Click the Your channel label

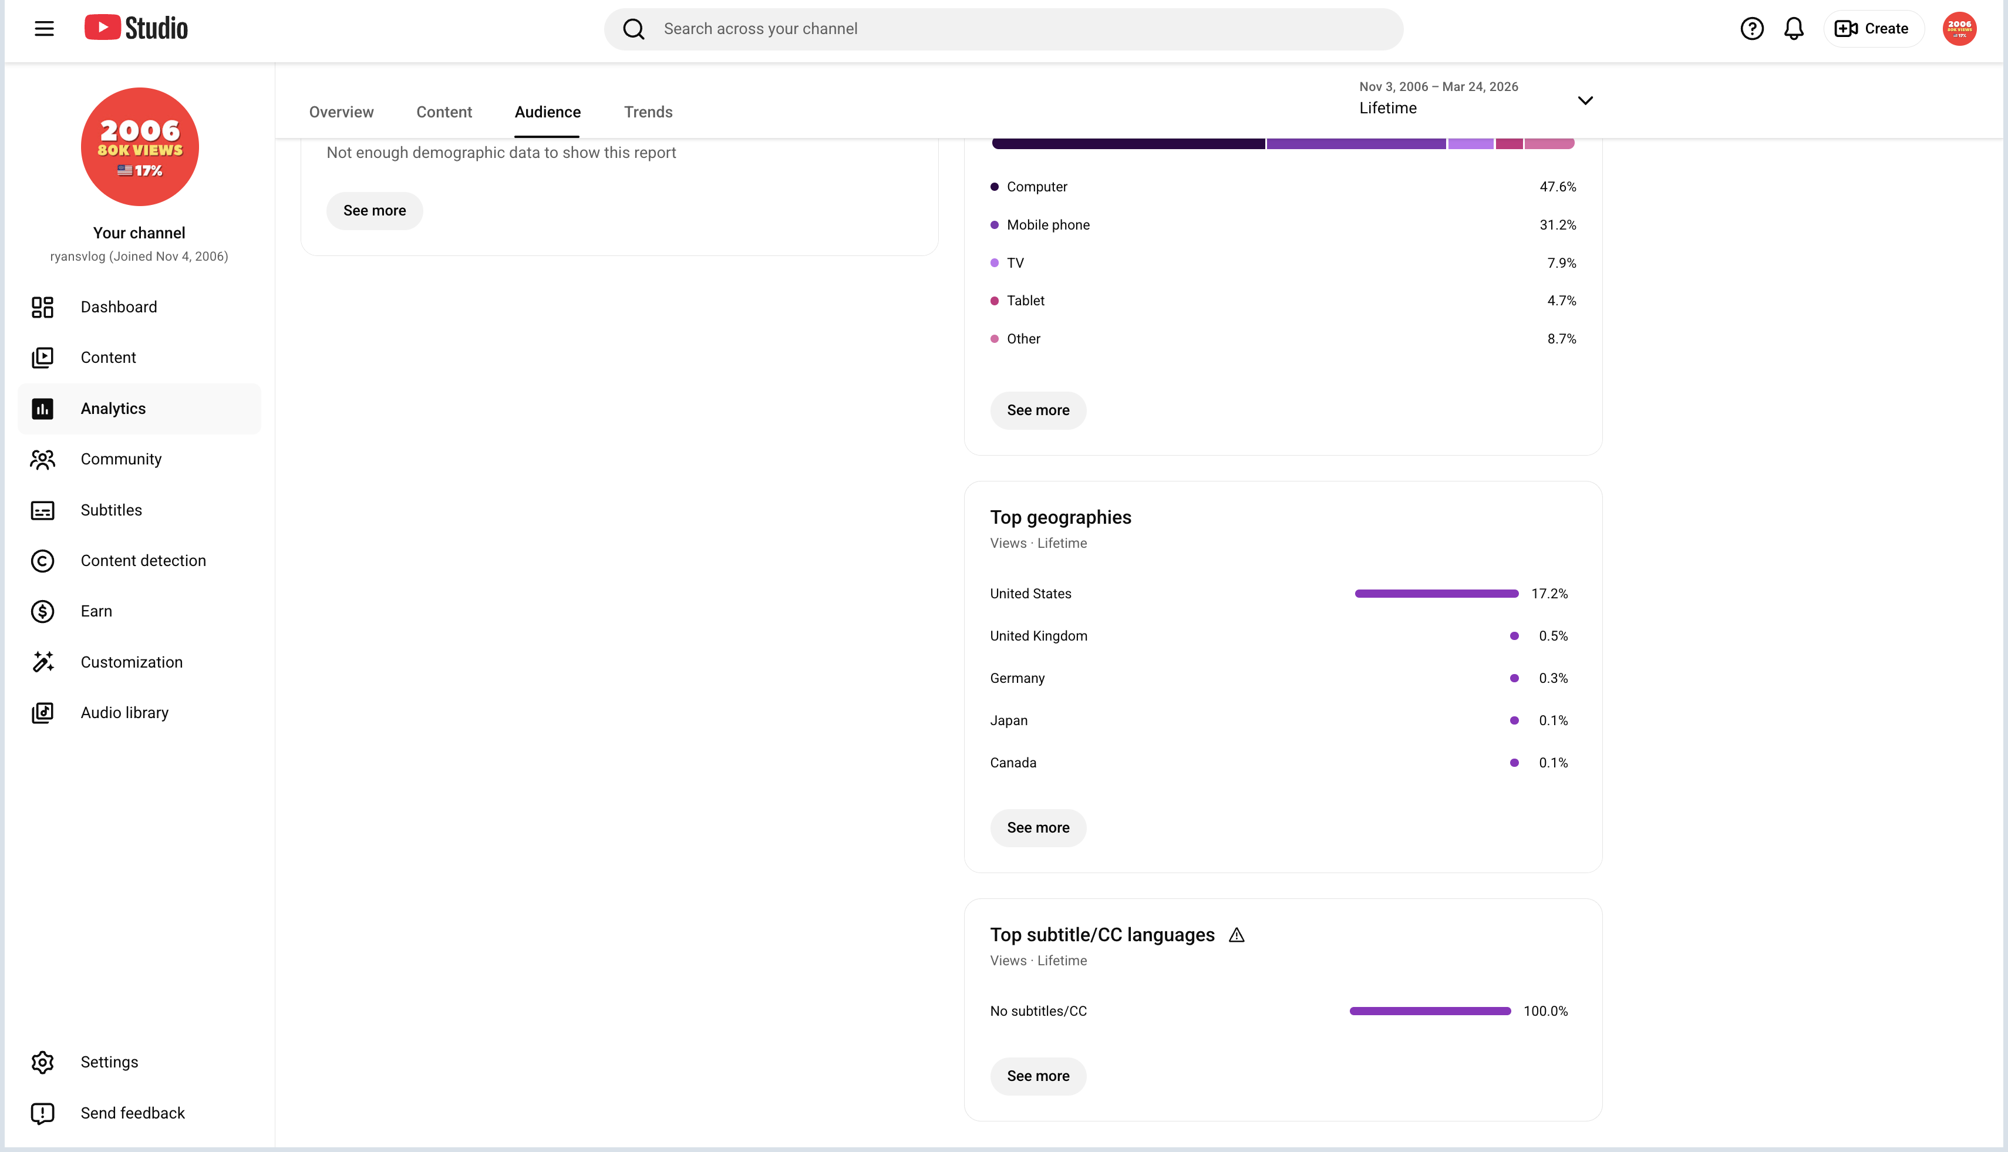139,234
